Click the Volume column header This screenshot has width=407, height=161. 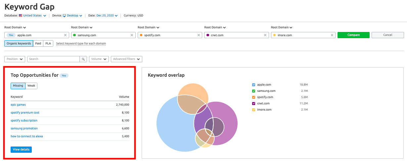pyautogui.click(x=124, y=97)
